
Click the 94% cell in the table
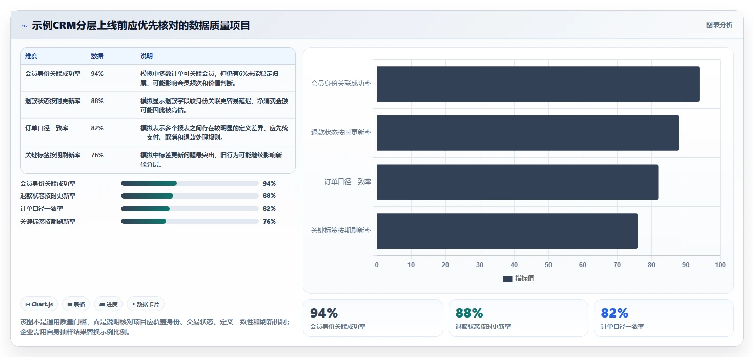[97, 74]
